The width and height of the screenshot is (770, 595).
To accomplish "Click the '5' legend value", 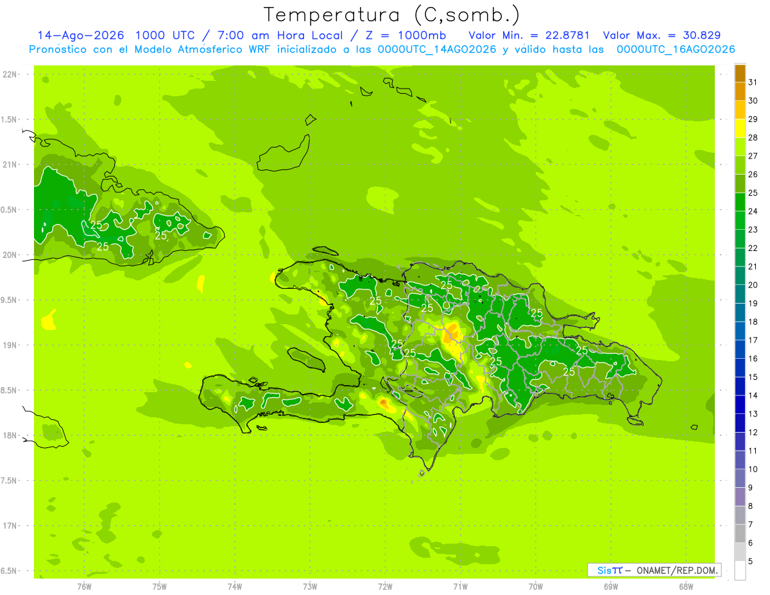I will 750,561.
